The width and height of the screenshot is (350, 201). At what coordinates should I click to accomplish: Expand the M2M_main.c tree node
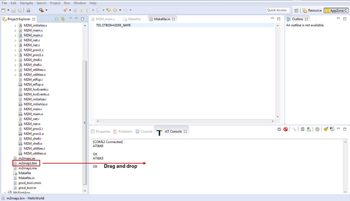[x=15, y=30]
